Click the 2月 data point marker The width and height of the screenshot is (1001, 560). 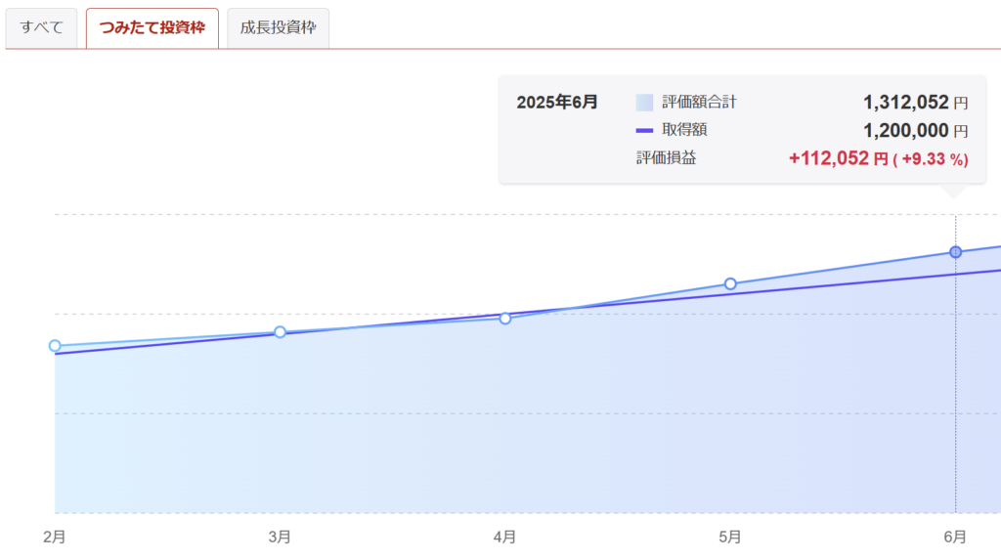(x=55, y=345)
